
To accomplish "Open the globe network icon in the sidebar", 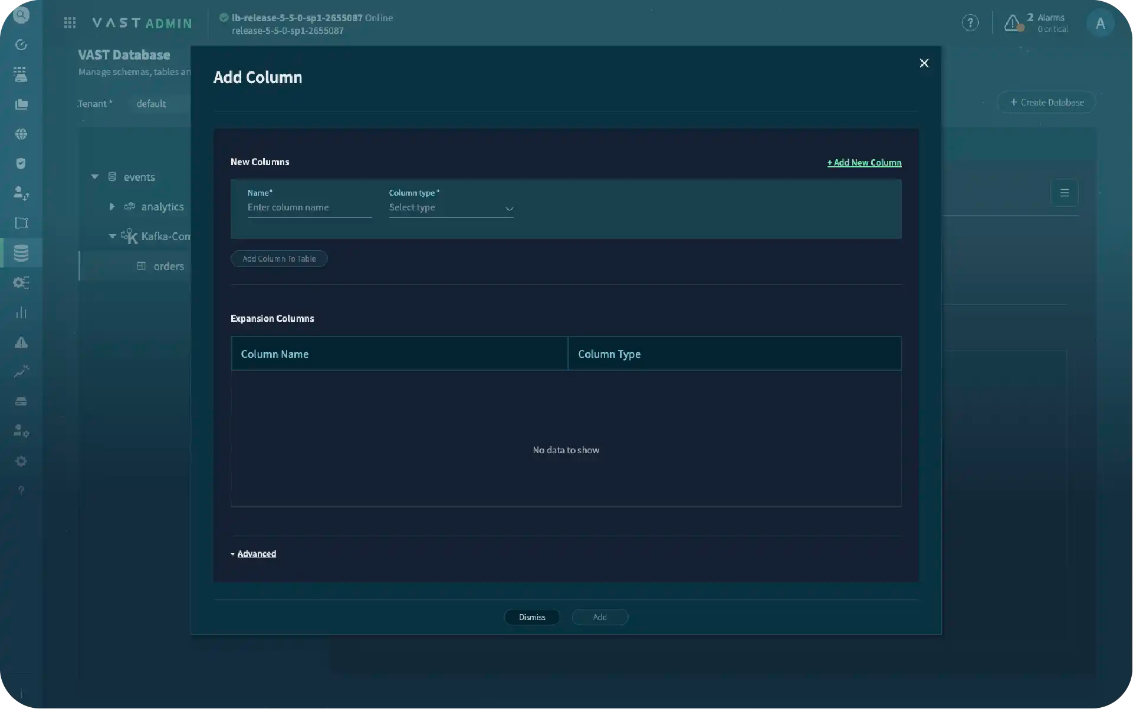I will (x=21, y=134).
